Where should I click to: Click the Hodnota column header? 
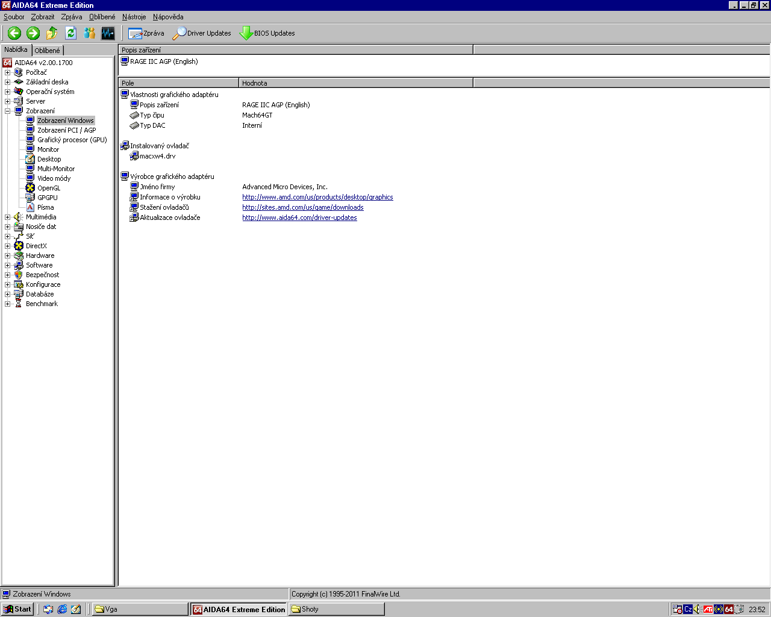click(355, 83)
